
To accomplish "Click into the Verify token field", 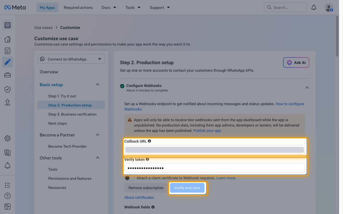I will [215, 168].
